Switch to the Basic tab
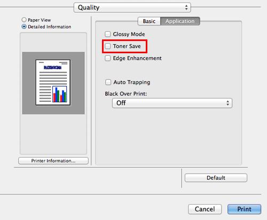 tap(149, 21)
